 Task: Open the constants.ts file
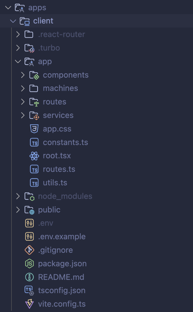pos(65,143)
